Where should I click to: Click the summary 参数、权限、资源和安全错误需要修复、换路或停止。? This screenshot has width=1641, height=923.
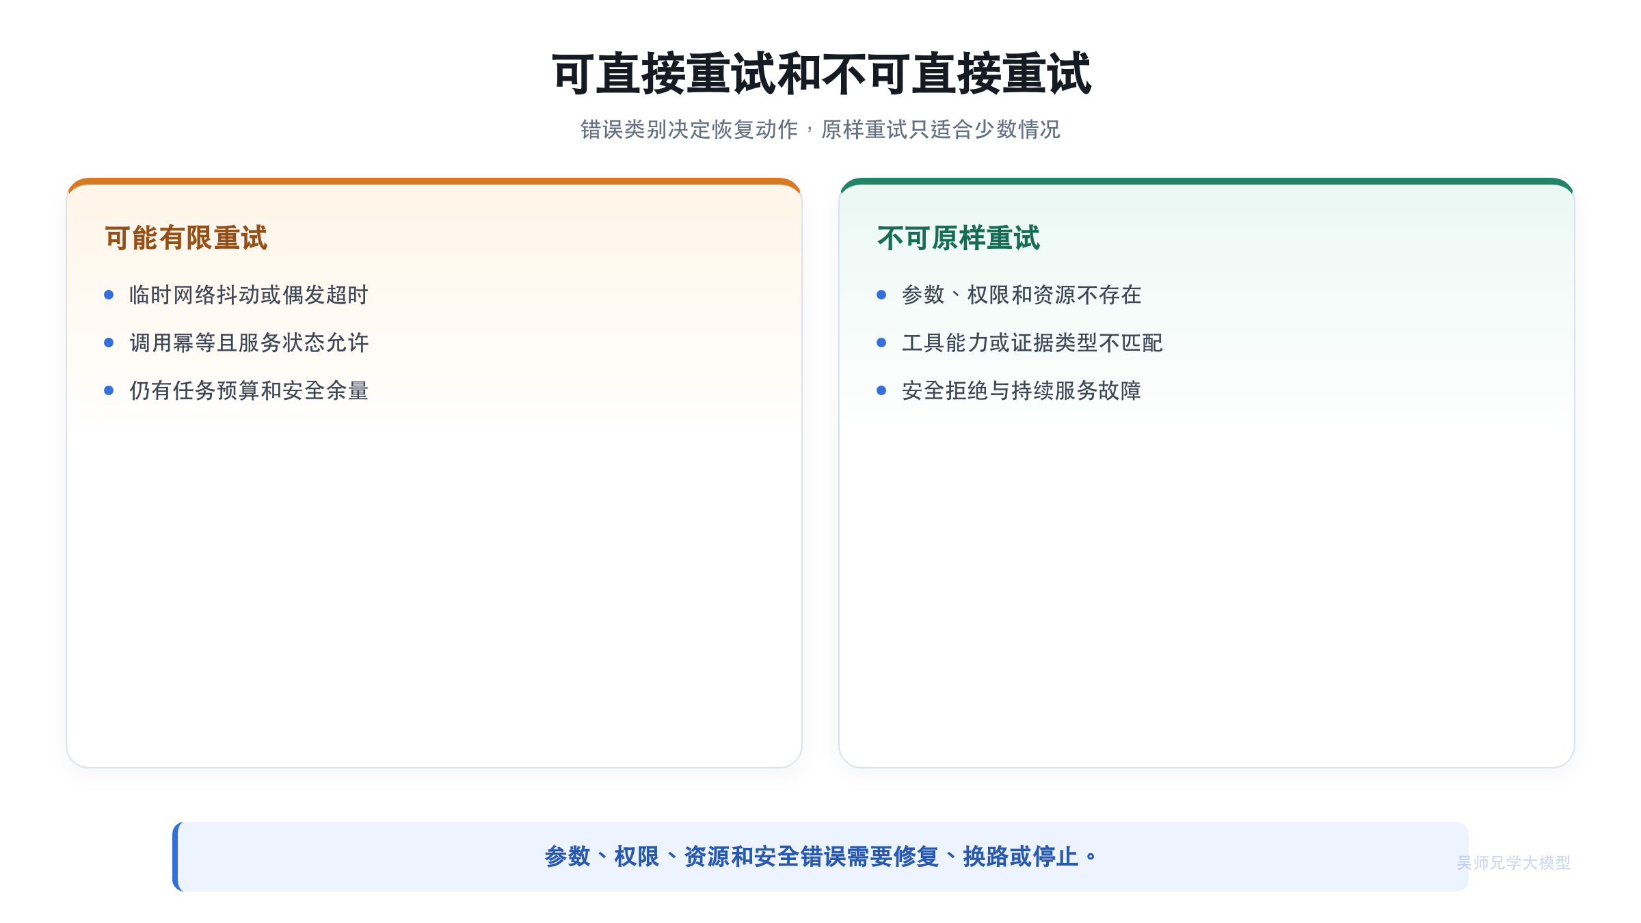[820, 856]
